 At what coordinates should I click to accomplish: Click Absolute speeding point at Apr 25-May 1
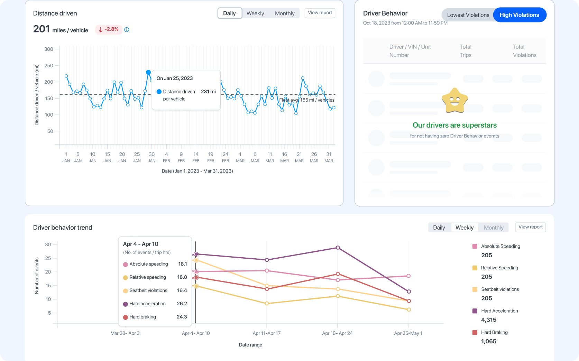[x=408, y=276]
